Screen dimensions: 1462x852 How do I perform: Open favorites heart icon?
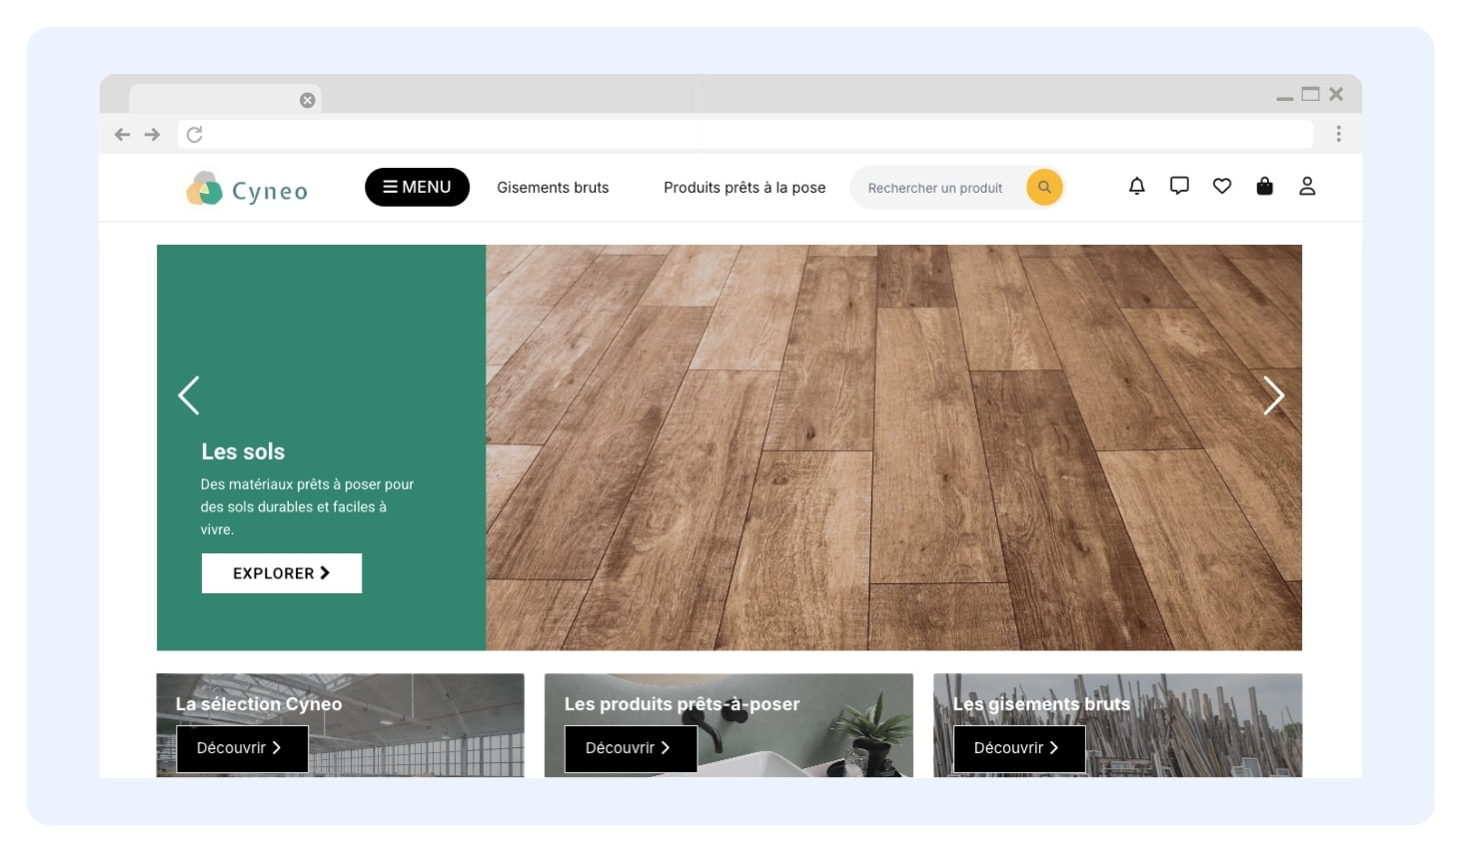click(x=1222, y=186)
